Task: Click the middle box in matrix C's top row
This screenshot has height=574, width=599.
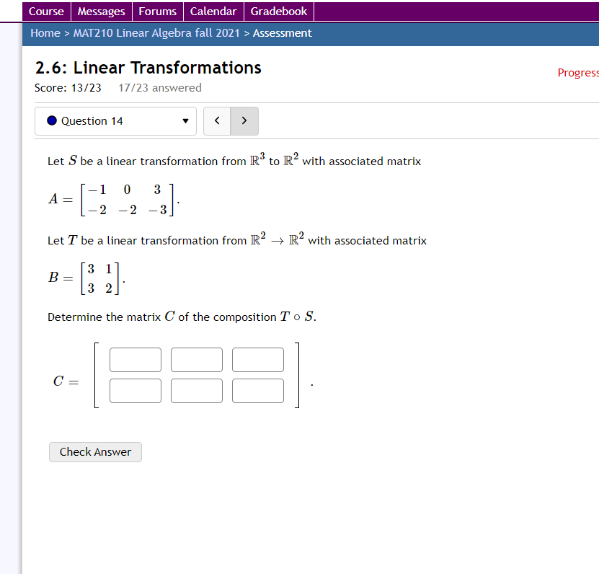Action: (196, 360)
